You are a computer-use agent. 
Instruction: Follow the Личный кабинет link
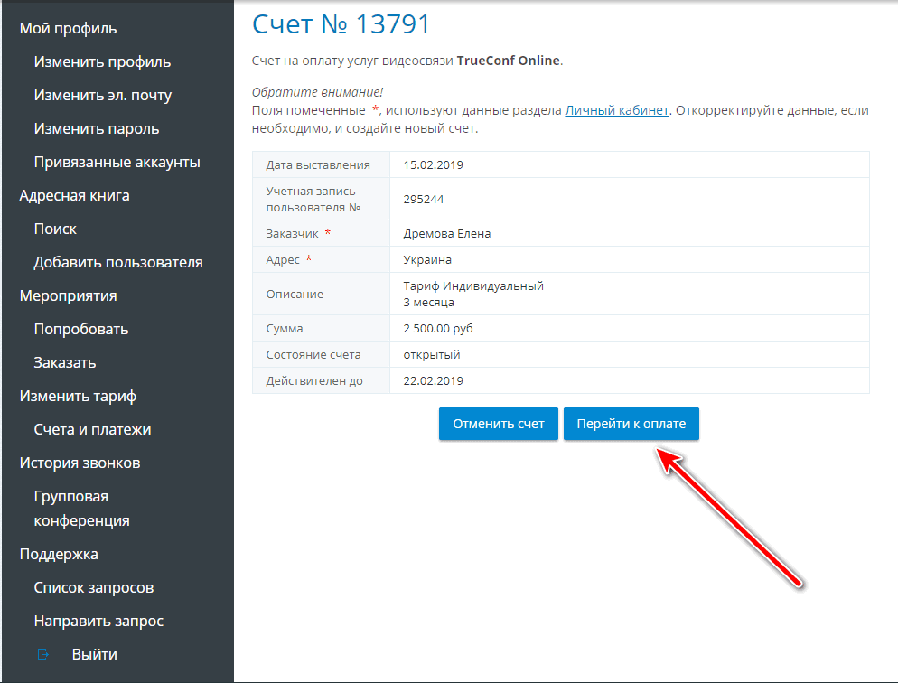pos(617,110)
